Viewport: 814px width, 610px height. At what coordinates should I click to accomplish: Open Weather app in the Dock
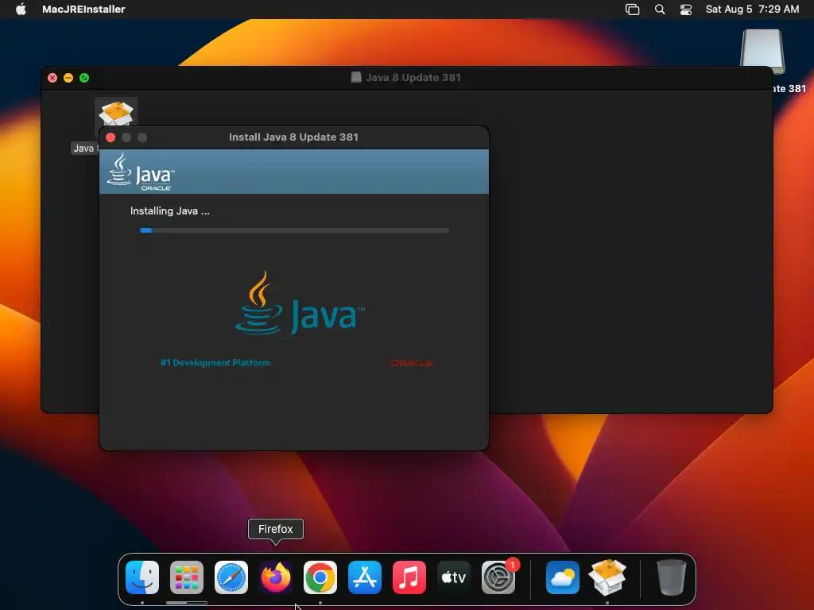[x=563, y=577]
